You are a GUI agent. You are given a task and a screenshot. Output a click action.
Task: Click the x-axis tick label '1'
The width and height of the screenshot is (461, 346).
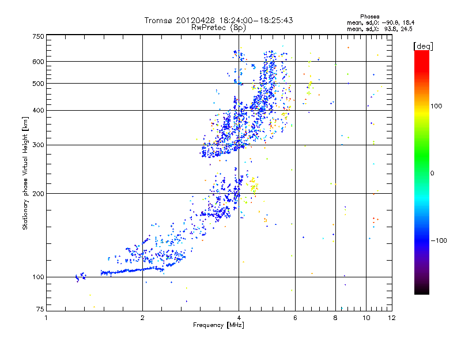click(x=46, y=318)
